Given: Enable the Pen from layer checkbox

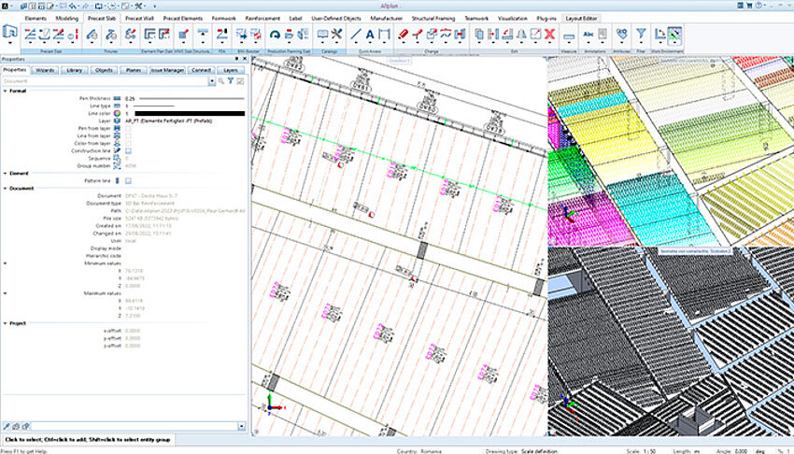Looking at the screenshot, I should pos(129,128).
